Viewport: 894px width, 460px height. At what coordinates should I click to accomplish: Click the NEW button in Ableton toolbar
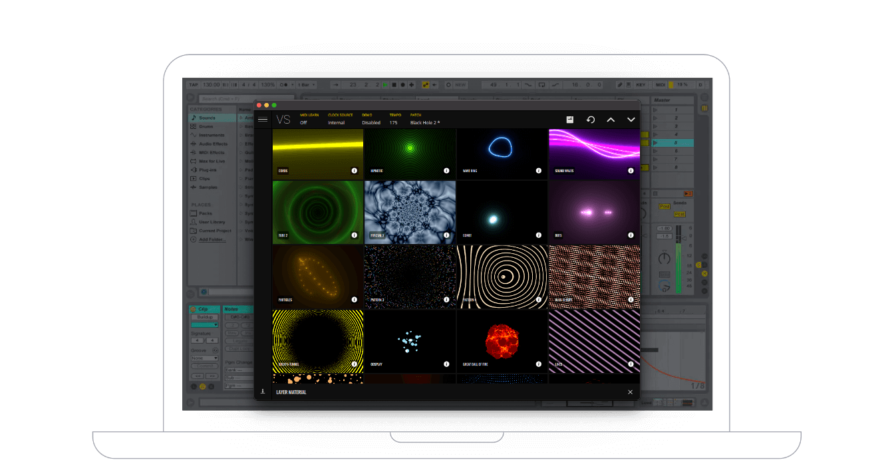pos(460,84)
